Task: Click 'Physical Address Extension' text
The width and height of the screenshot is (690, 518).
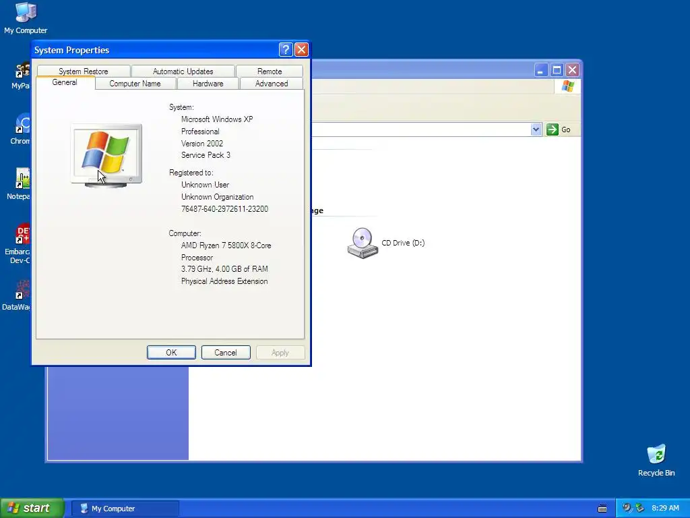Action: [224, 281]
